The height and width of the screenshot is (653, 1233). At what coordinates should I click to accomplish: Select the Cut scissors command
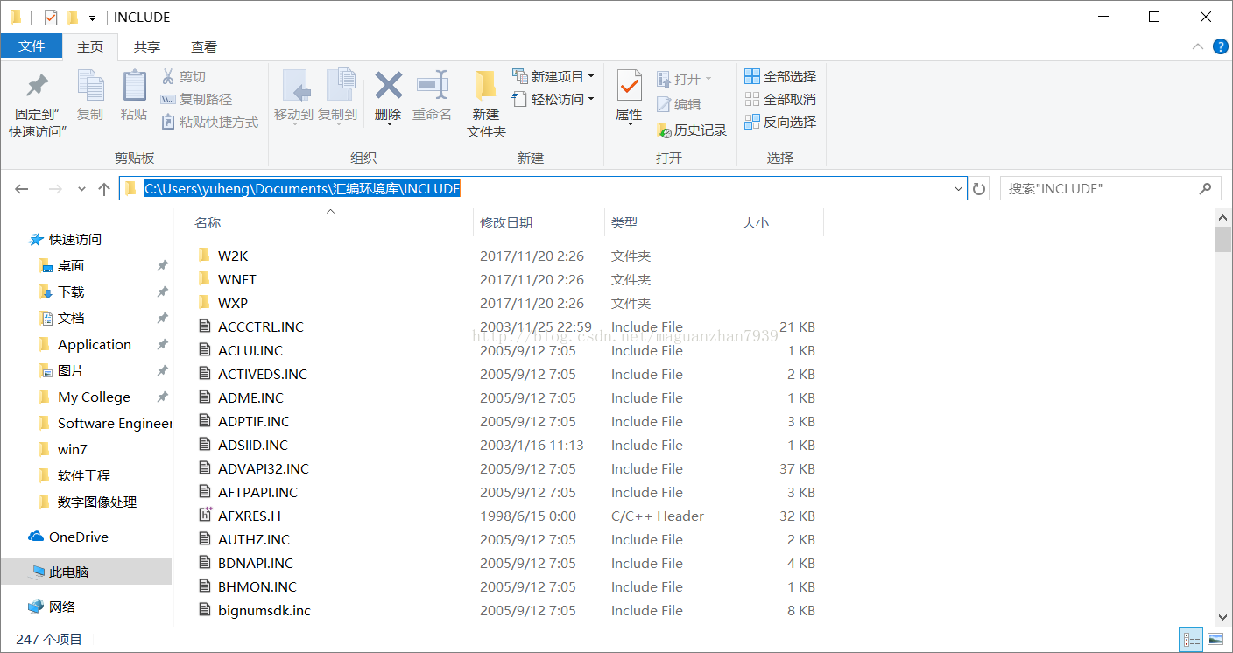tap(184, 77)
